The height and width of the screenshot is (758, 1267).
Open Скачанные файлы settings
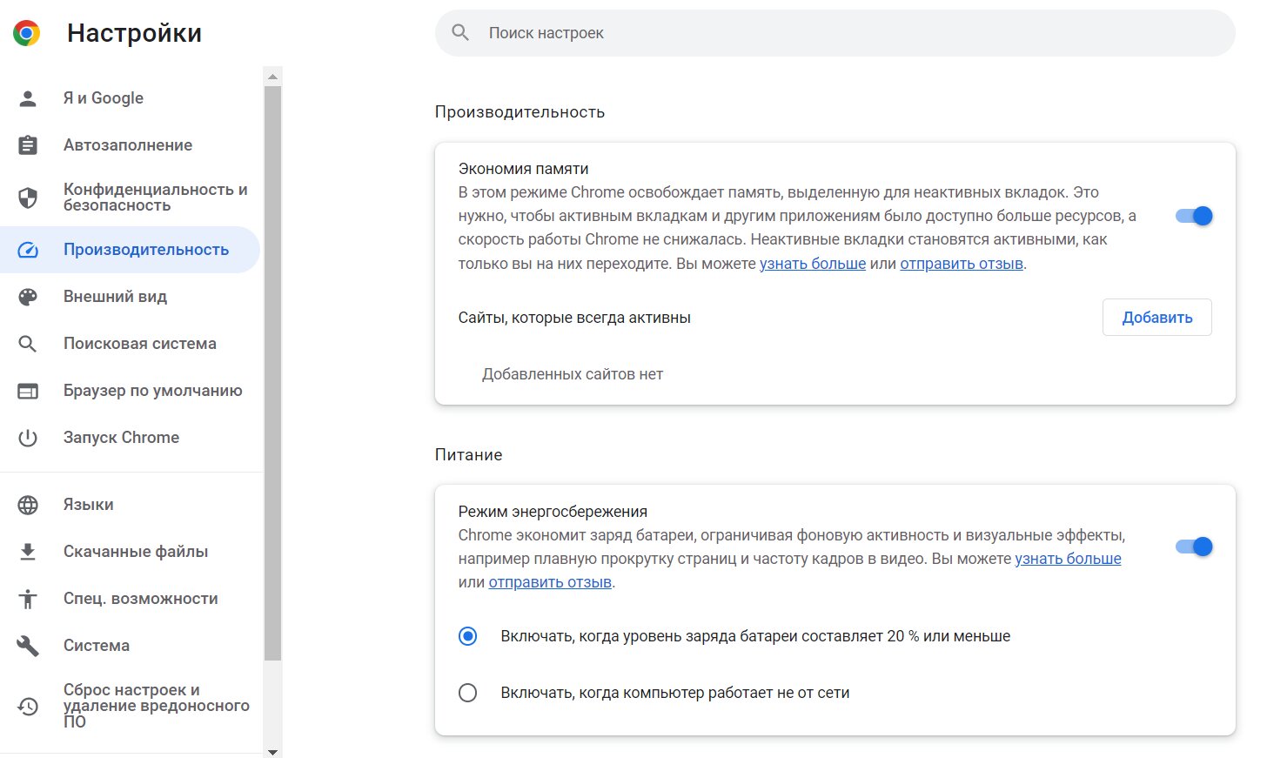(x=131, y=552)
